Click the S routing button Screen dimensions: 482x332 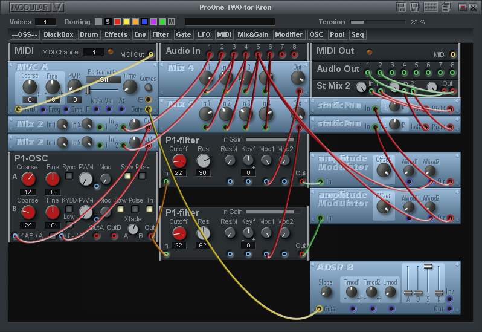[108, 22]
